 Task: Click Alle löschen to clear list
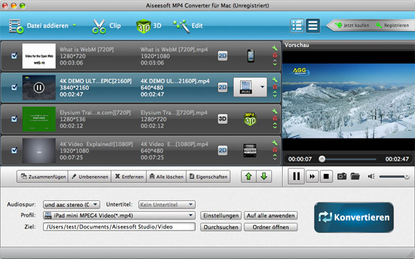click(167, 177)
